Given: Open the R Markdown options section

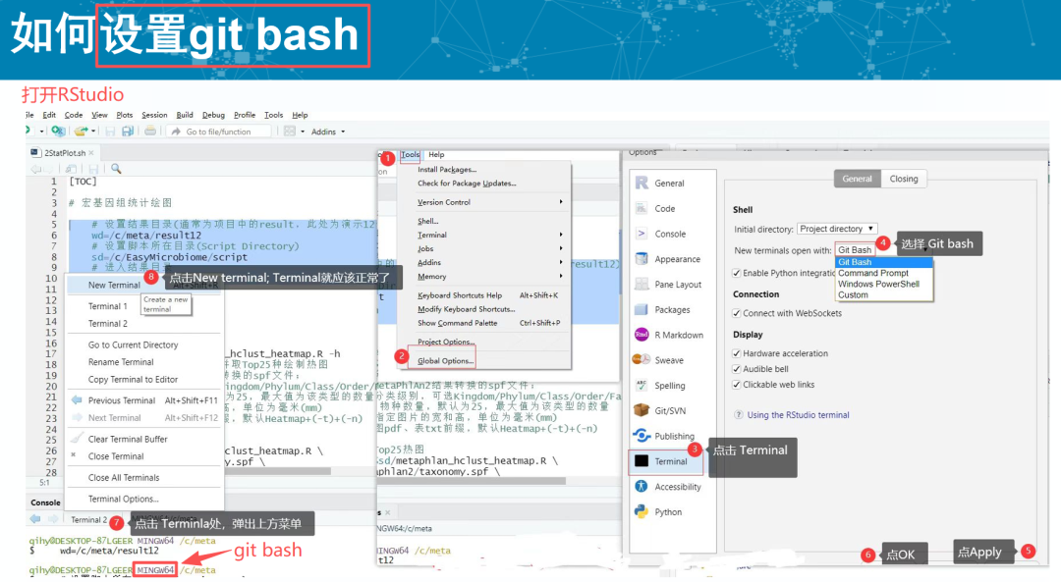Looking at the screenshot, I should [x=669, y=335].
